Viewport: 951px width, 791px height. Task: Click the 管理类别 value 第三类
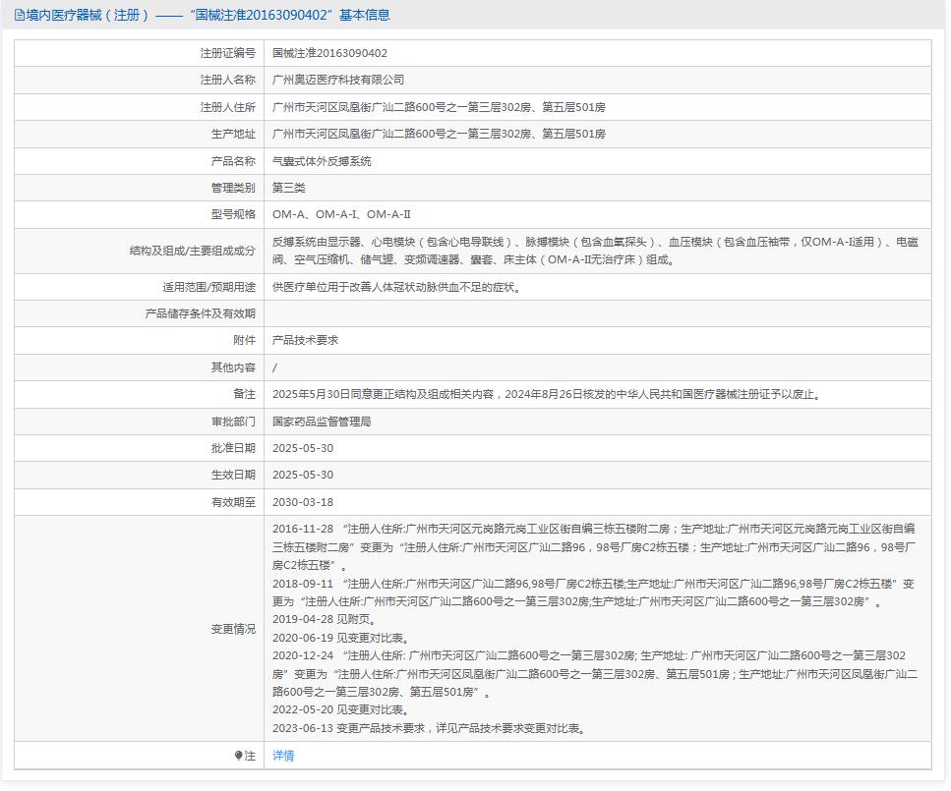click(x=286, y=187)
